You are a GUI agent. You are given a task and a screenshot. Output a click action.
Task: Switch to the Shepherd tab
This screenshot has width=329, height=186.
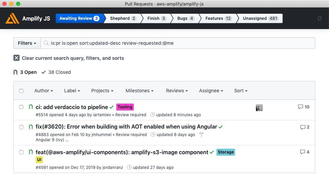[x=123, y=18]
